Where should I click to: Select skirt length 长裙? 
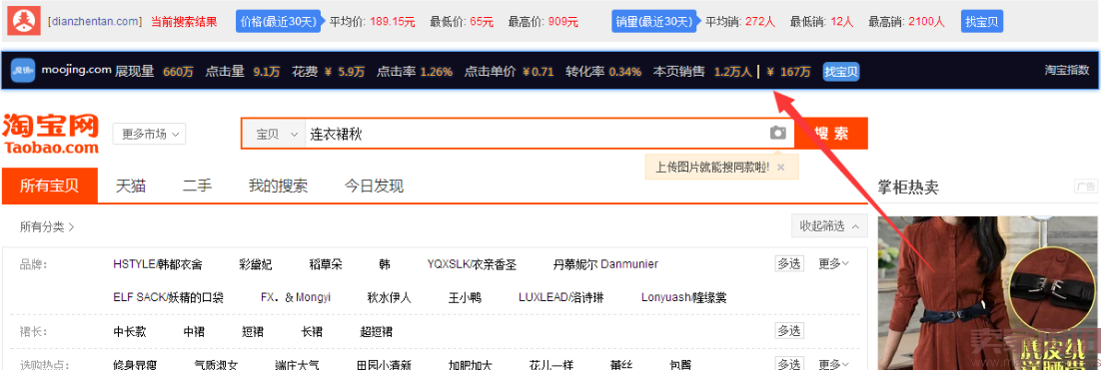[x=312, y=331]
